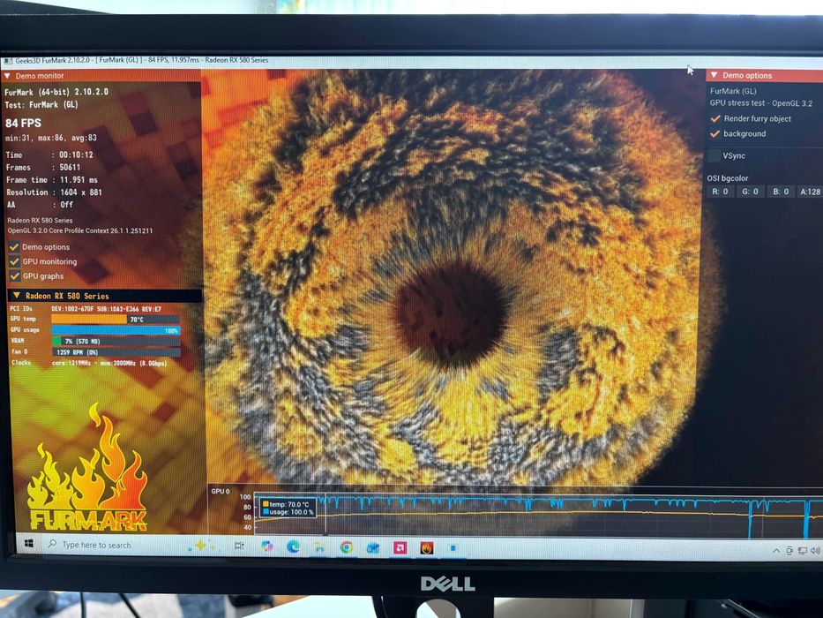Click the 84 FPS readout
Viewport: 823px width, 618px height.
pos(23,124)
